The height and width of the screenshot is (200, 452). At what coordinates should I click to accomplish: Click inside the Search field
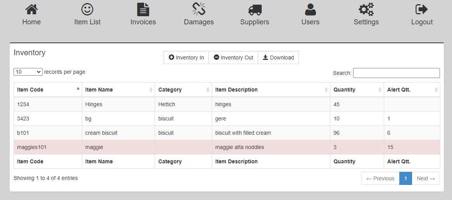coord(396,73)
